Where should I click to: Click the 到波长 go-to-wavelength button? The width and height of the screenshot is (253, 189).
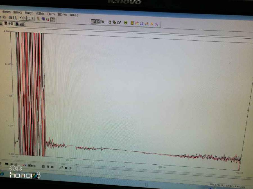coord(29,165)
